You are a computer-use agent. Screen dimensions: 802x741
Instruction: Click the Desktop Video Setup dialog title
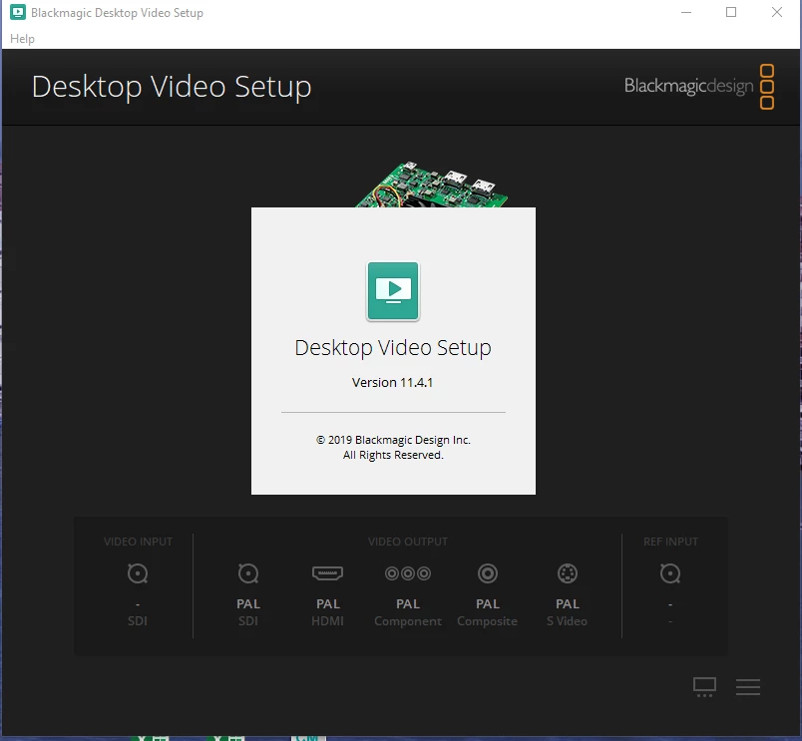click(x=393, y=348)
